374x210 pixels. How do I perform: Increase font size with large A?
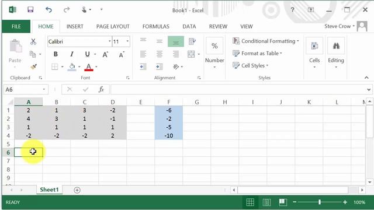pyautogui.click(x=105, y=54)
